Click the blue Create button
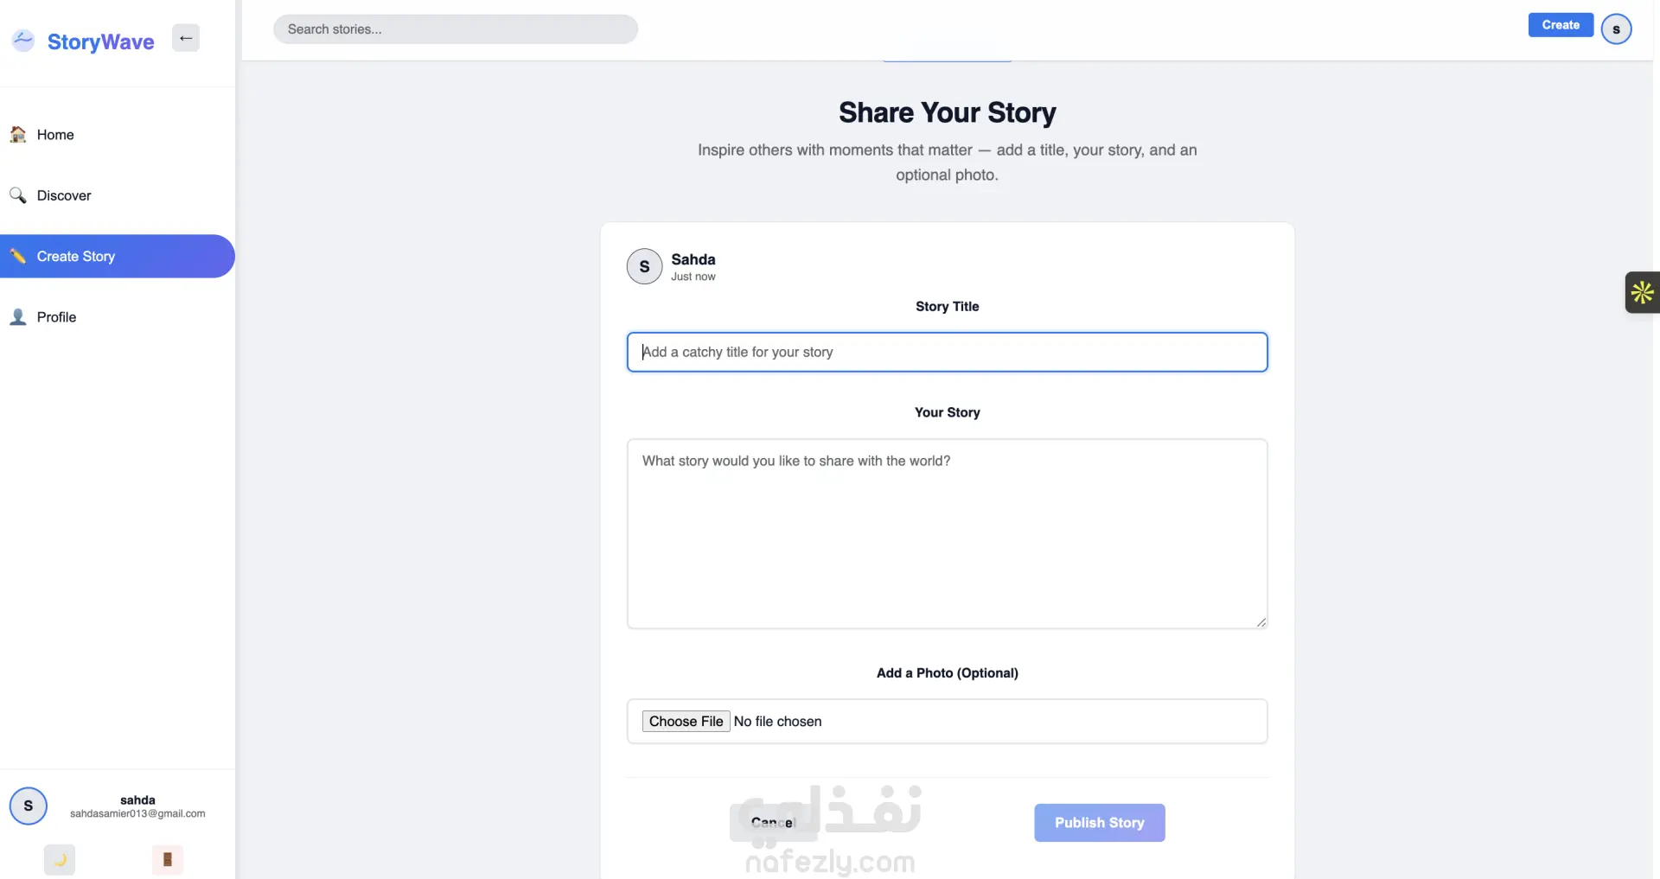 click(x=1561, y=25)
